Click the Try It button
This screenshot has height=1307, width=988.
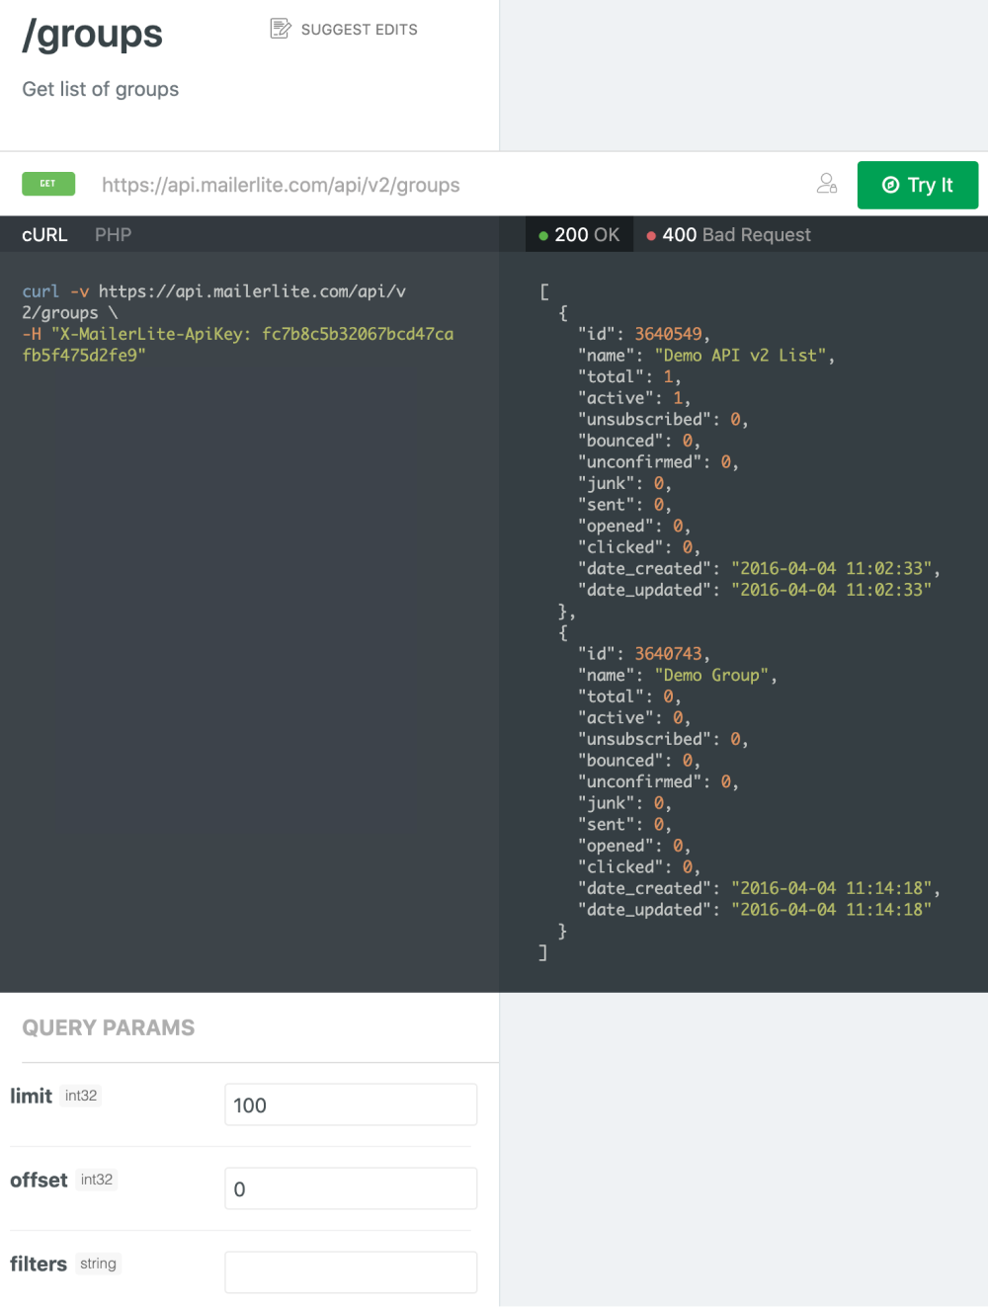[x=918, y=185]
